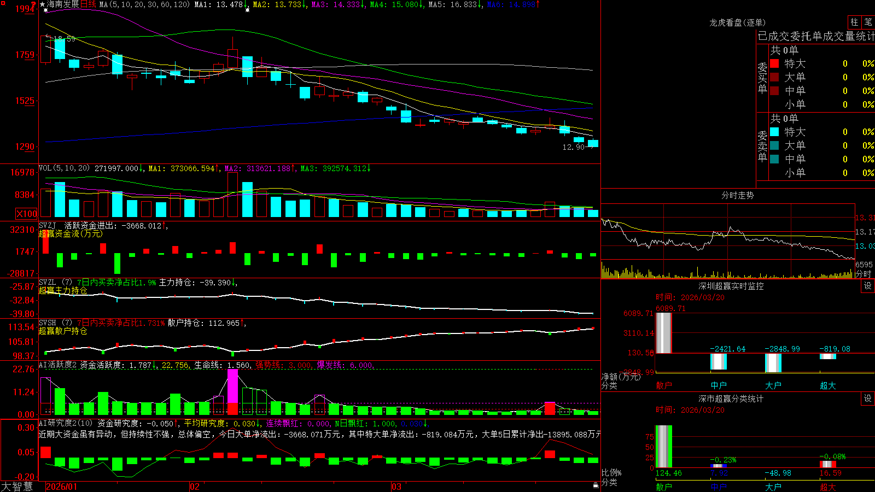
Task: Click the 散户 124.46 bar in 分类统计
Action: 663,446
